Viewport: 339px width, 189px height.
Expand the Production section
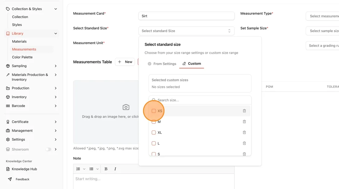pyautogui.click(x=56, y=88)
